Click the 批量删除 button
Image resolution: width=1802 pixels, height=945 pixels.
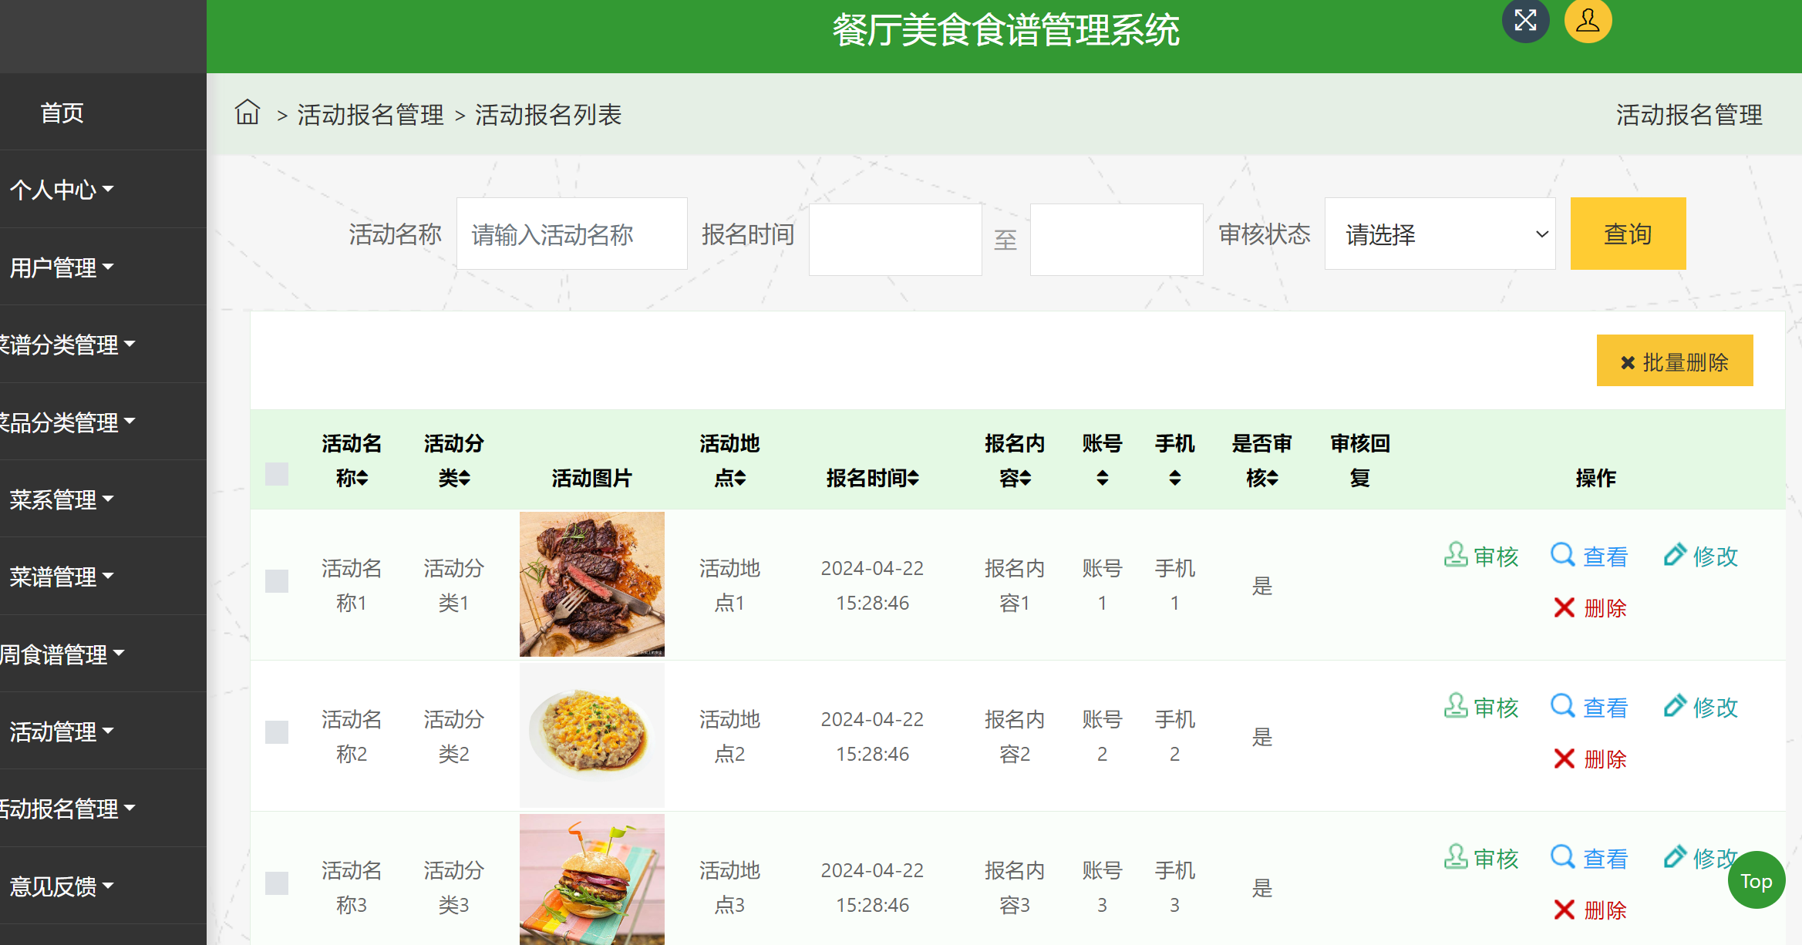tap(1674, 360)
